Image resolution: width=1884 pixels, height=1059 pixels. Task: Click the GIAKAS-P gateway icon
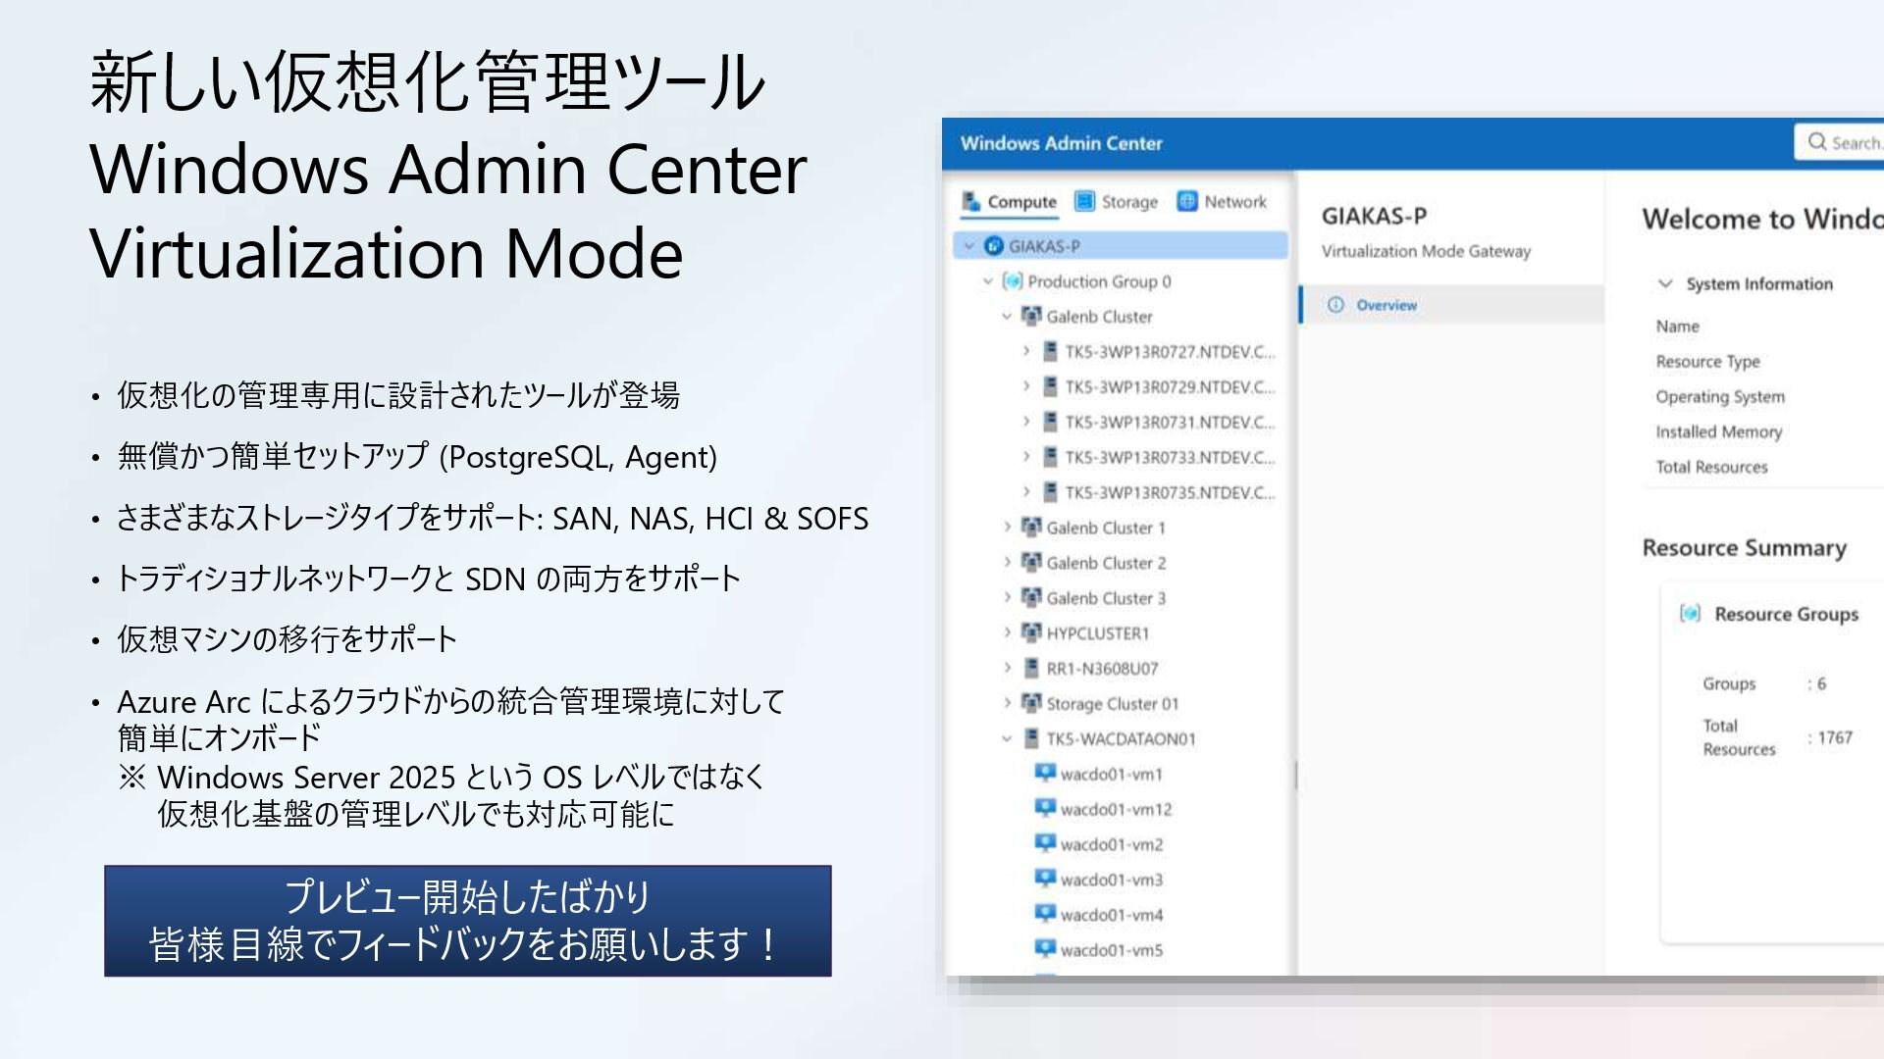coord(994,246)
